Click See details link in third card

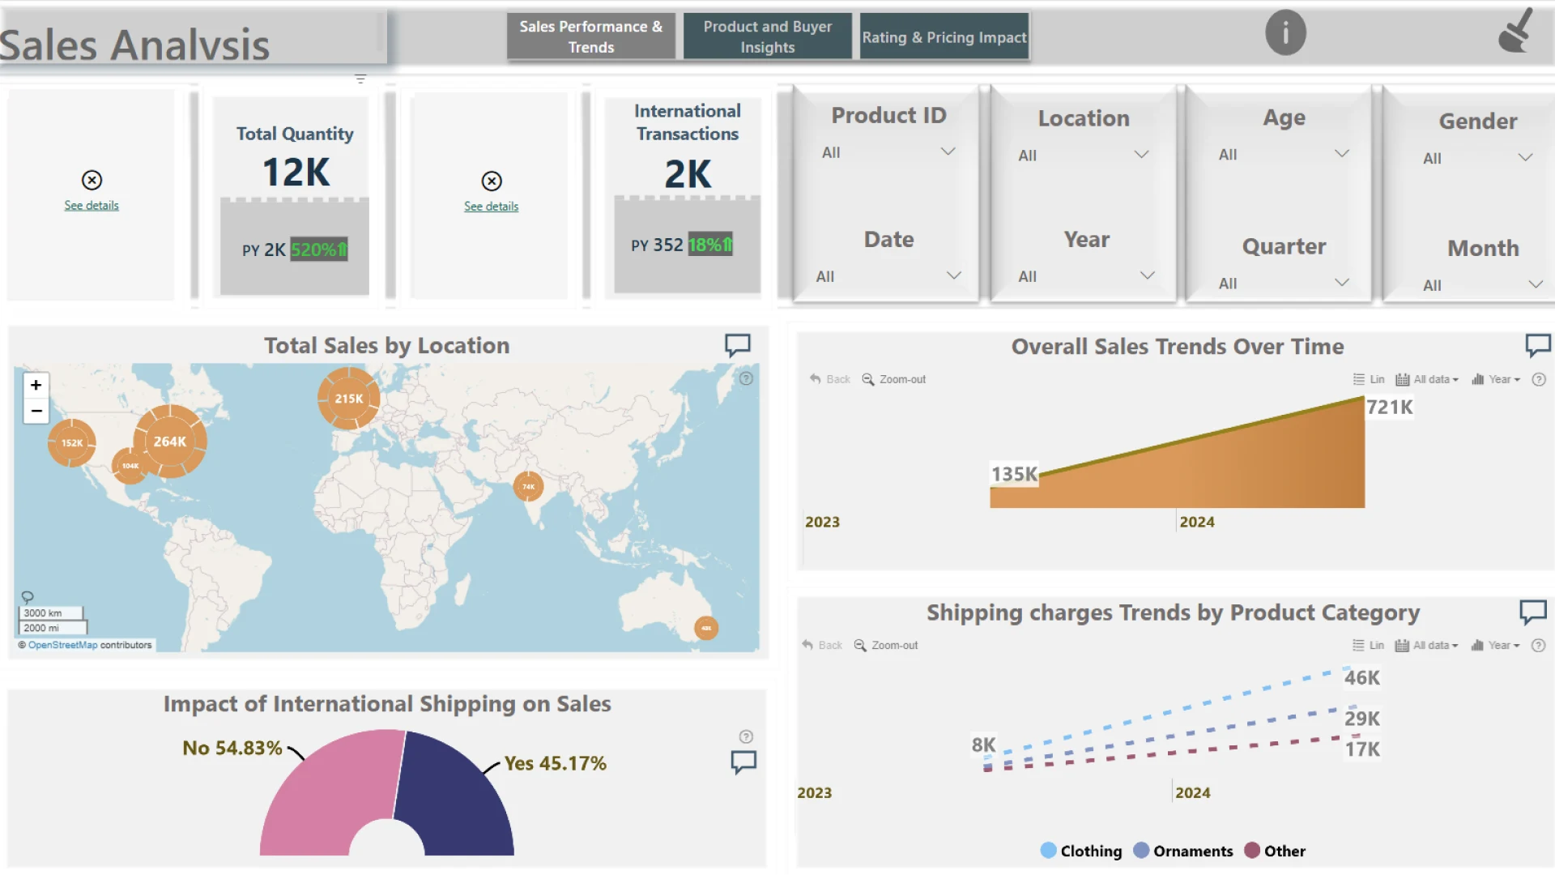[492, 207]
